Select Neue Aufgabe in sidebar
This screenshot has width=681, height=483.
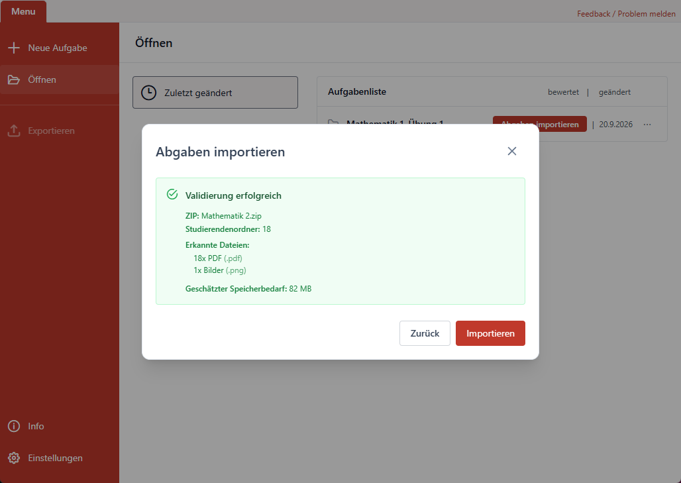[x=60, y=48]
